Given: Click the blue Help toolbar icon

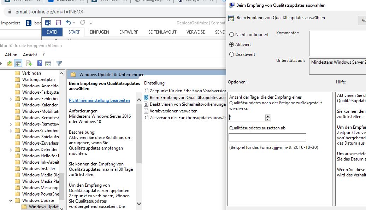Looking at the screenshot, I should click(40, 63).
